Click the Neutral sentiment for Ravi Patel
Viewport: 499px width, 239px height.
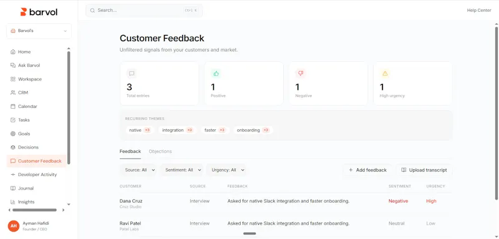pos(397,223)
